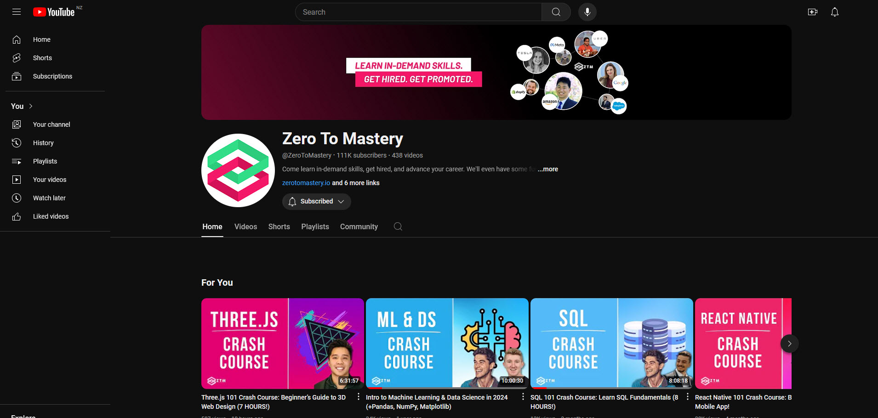878x418 pixels.
Task: Click the Liked videos thumbs-up icon
Action: point(17,216)
